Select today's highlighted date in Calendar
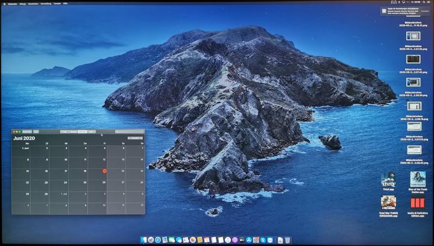This screenshot has width=434, height=246. [104, 171]
